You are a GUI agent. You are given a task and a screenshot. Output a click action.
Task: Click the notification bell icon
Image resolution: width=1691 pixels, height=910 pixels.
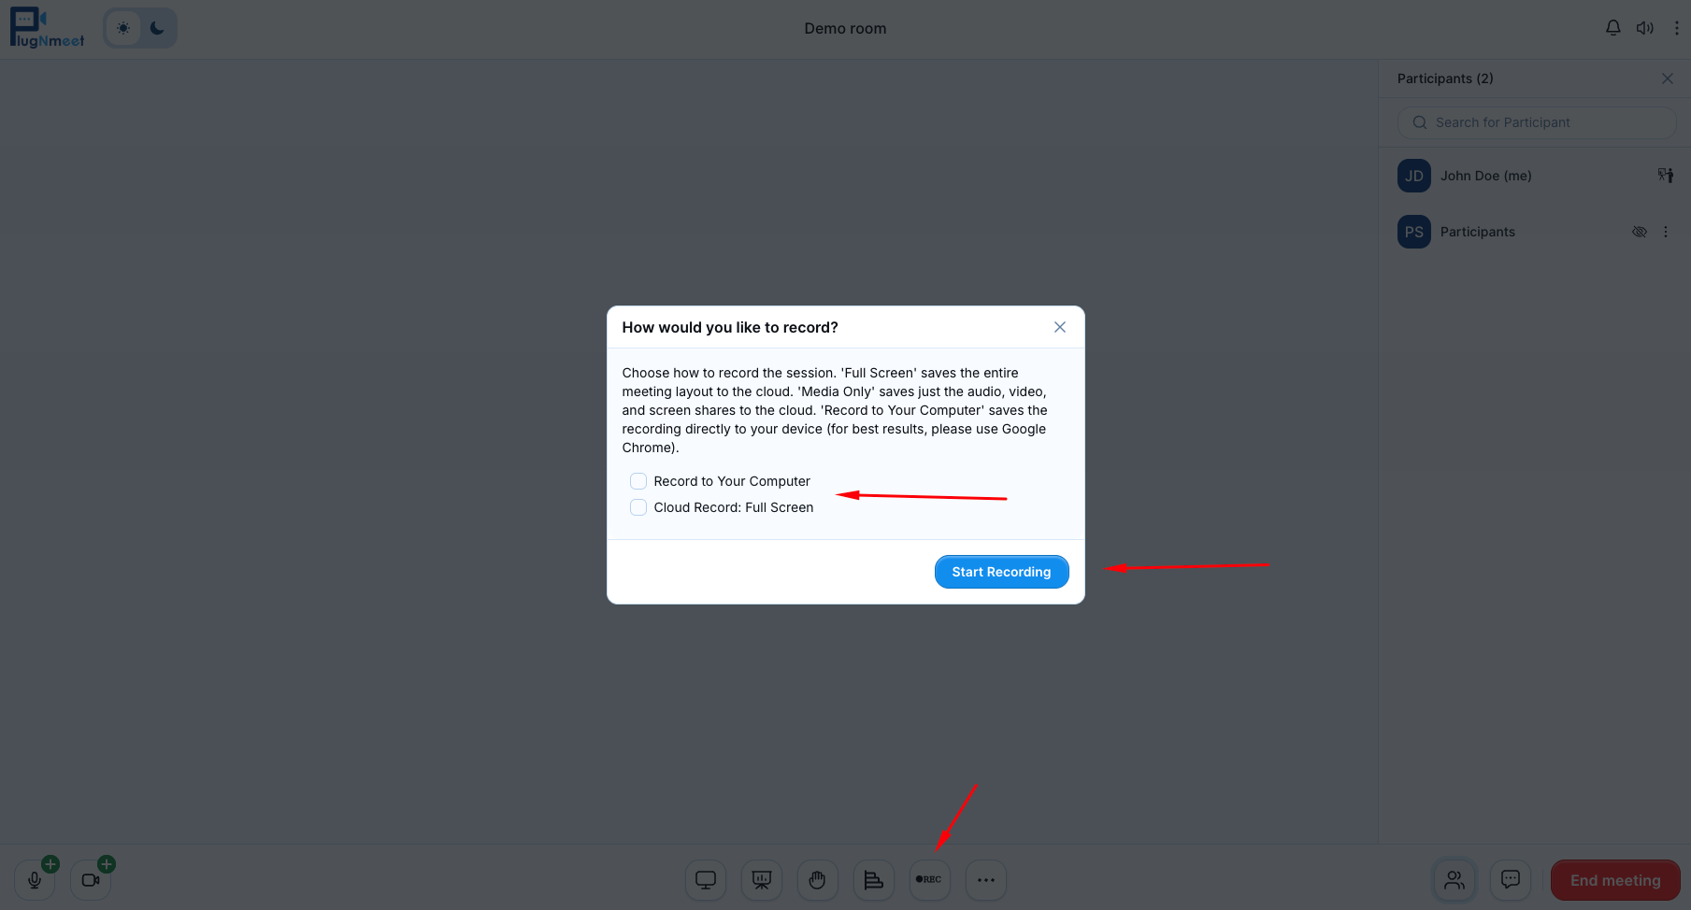click(1613, 28)
